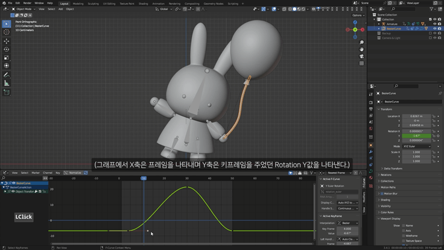Click the Rotation Y green keyed field
444x250 pixels.
point(416,136)
